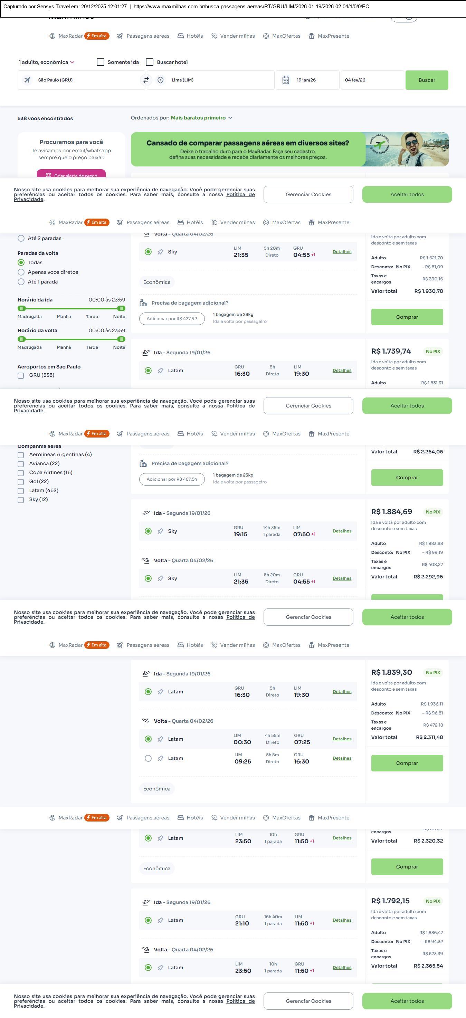The height and width of the screenshot is (1018, 466).
Task: Grab the left handle of Horário da ida slider
Action: coord(22,308)
